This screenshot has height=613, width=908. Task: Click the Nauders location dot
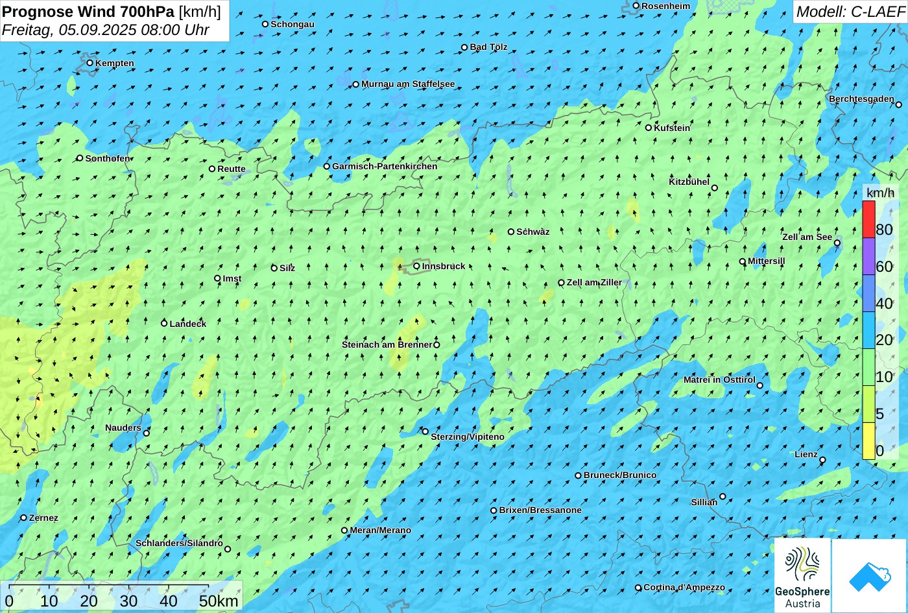click(x=147, y=433)
